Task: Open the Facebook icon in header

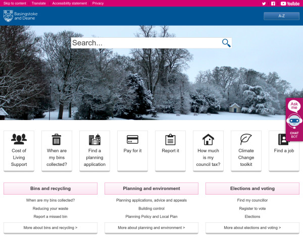Action: click(273, 4)
